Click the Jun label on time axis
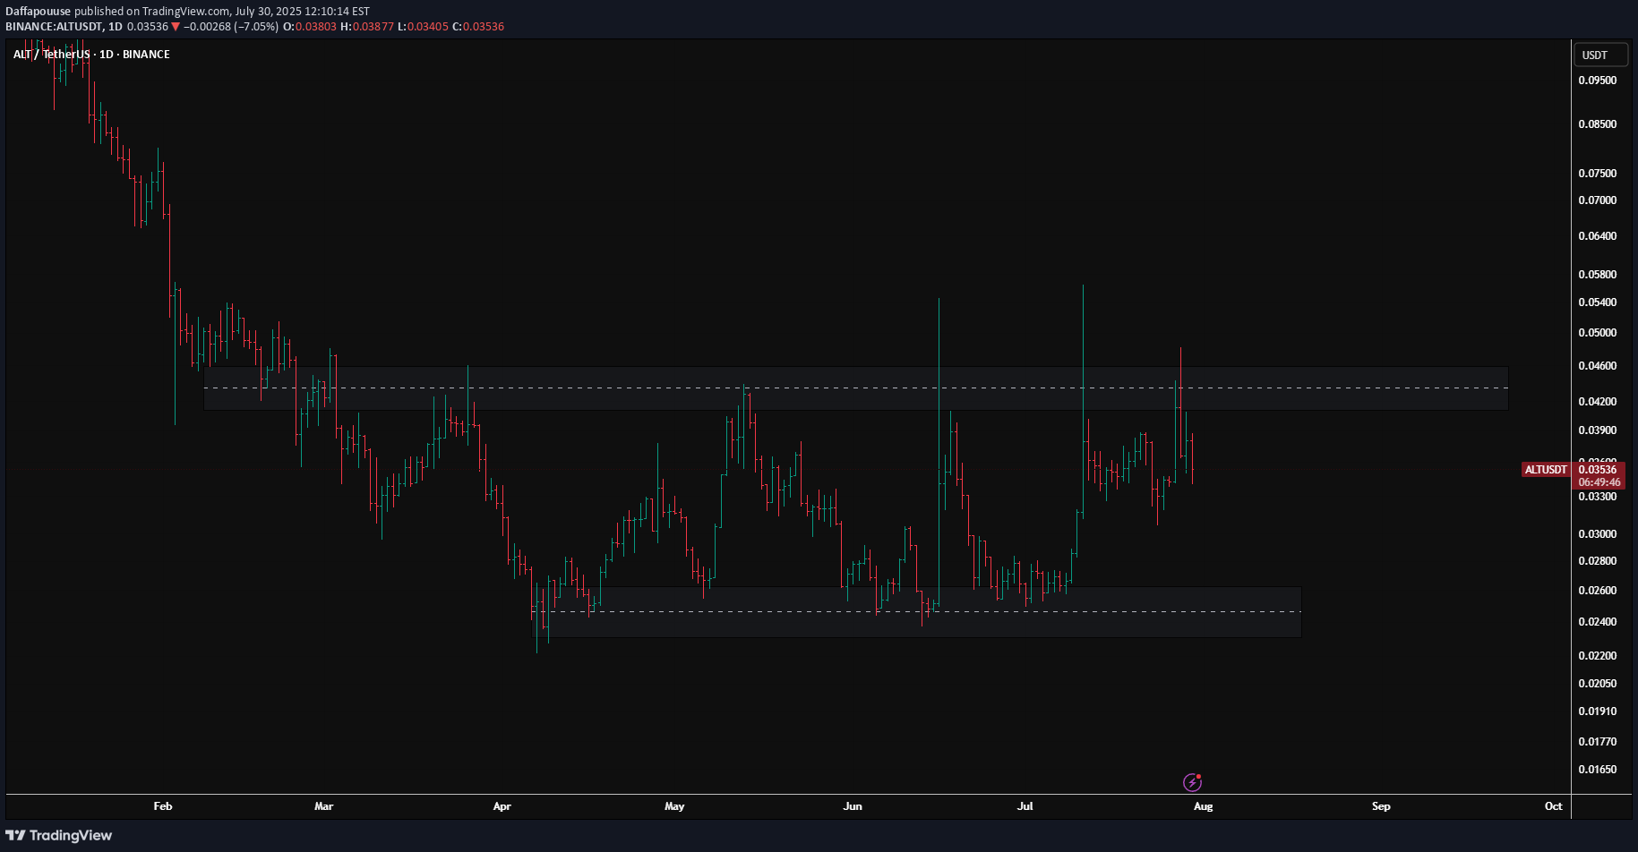The height and width of the screenshot is (852, 1638). (x=853, y=806)
